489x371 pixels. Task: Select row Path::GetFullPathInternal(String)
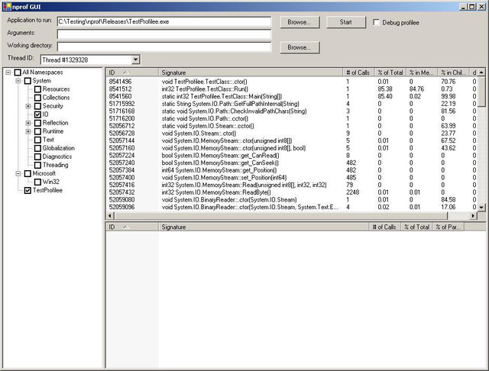point(292,104)
